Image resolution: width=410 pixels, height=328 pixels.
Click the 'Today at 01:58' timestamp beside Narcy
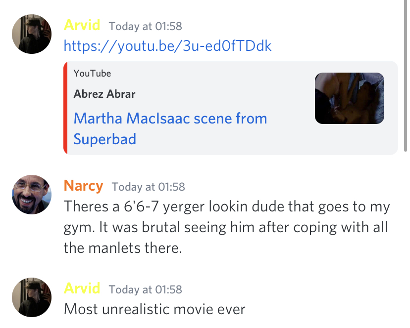pyautogui.click(x=148, y=187)
